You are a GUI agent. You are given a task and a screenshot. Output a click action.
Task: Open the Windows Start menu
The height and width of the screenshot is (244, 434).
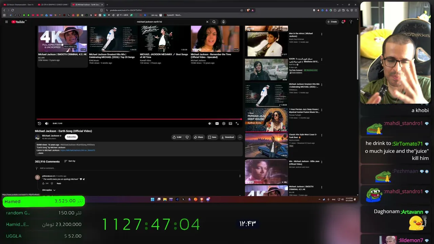pyautogui.click(x=152, y=199)
